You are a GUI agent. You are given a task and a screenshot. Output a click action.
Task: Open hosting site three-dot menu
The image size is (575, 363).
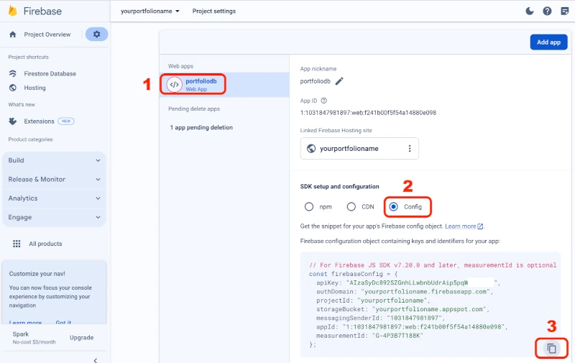[410, 149]
